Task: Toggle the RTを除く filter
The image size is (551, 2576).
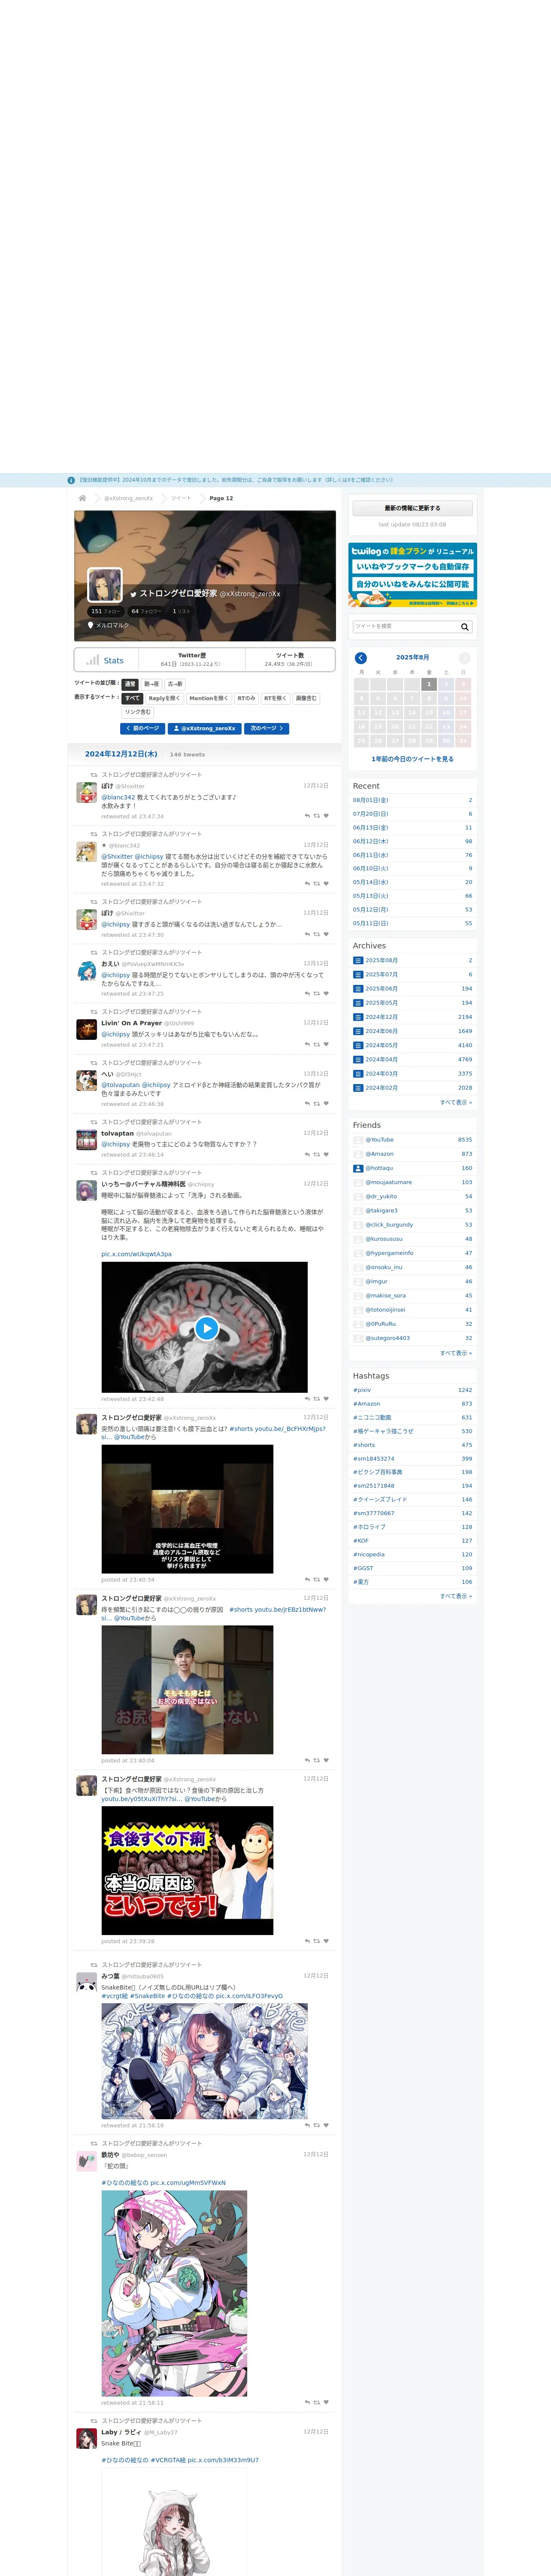Action: [275, 698]
